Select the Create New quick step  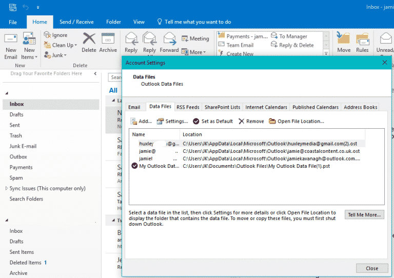coord(236,53)
